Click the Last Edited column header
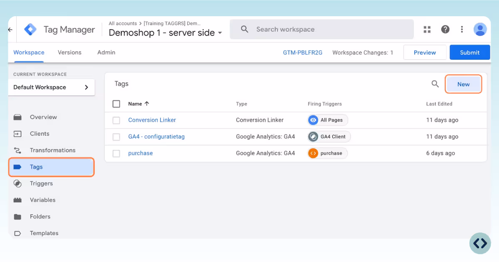The image size is (499, 262). pos(439,104)
